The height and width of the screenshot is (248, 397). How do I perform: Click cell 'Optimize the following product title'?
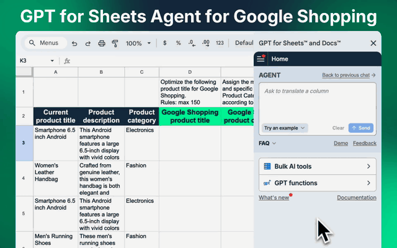190,92
